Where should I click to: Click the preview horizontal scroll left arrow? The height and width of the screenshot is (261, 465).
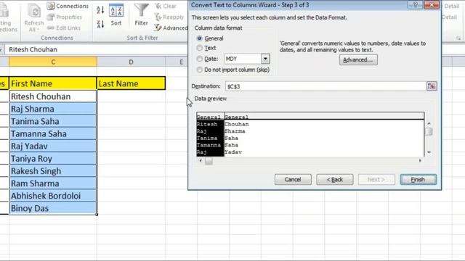coord(201,160)
